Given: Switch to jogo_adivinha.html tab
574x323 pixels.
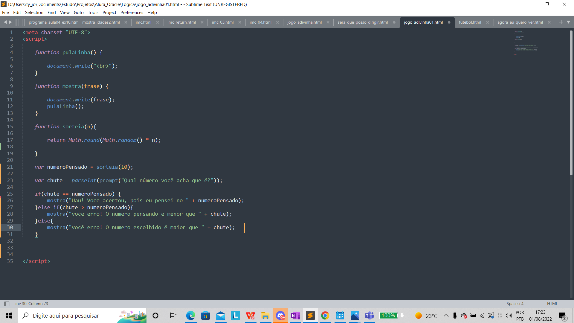Looking at the screenshot, I should [304, 22].
